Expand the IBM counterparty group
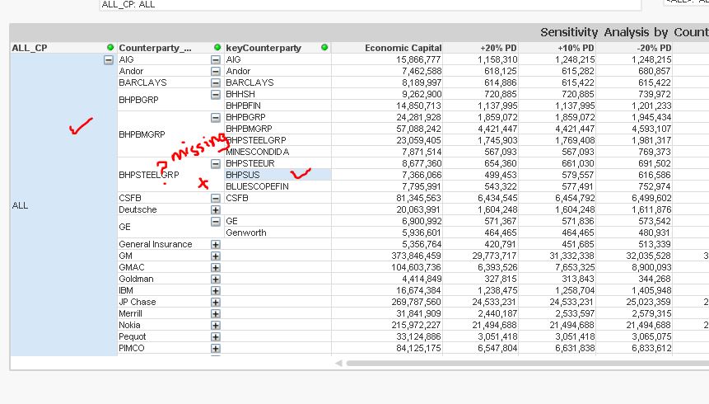This screenshot has height=404, width=709. click(x=216, y=291)
